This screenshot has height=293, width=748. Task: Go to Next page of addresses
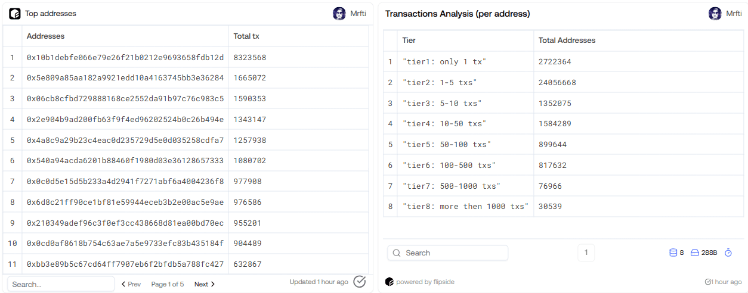pos(205,284)
